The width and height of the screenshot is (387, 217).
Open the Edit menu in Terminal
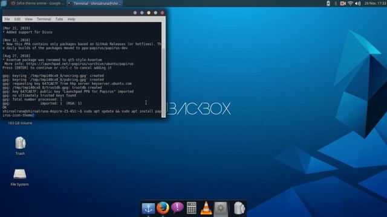18,19
